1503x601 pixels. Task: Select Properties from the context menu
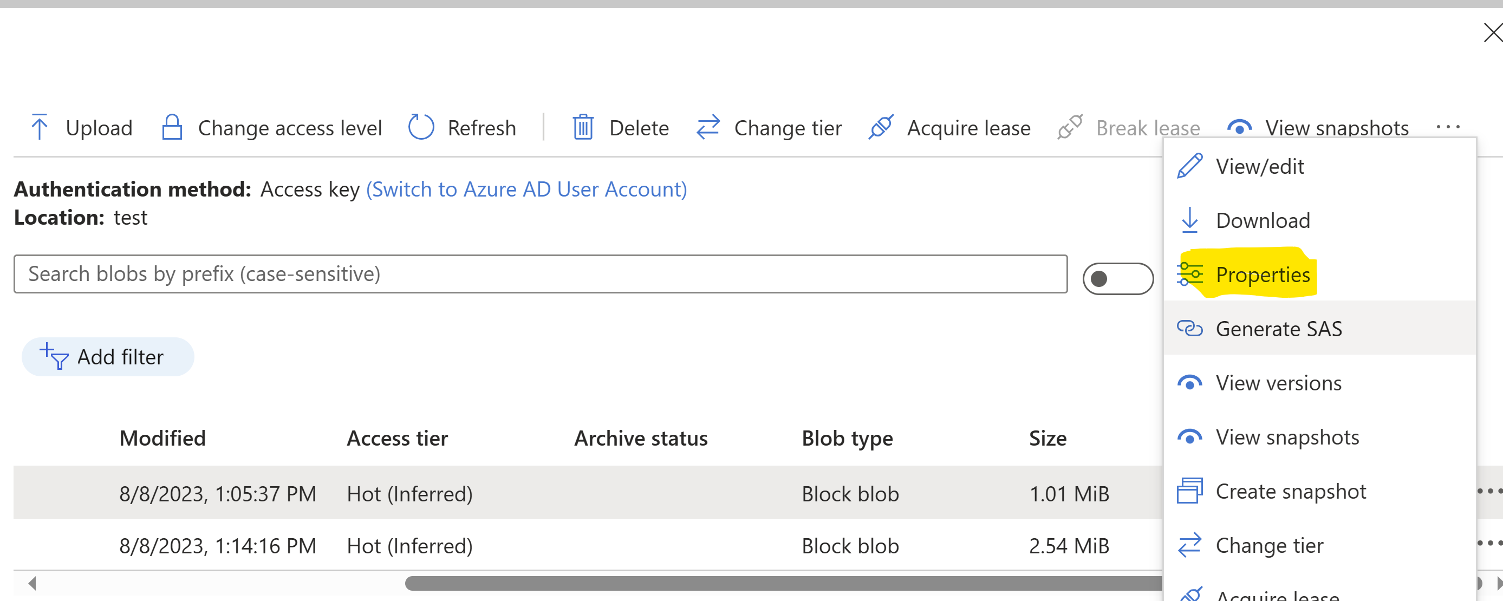click(x=1262, y=275)
